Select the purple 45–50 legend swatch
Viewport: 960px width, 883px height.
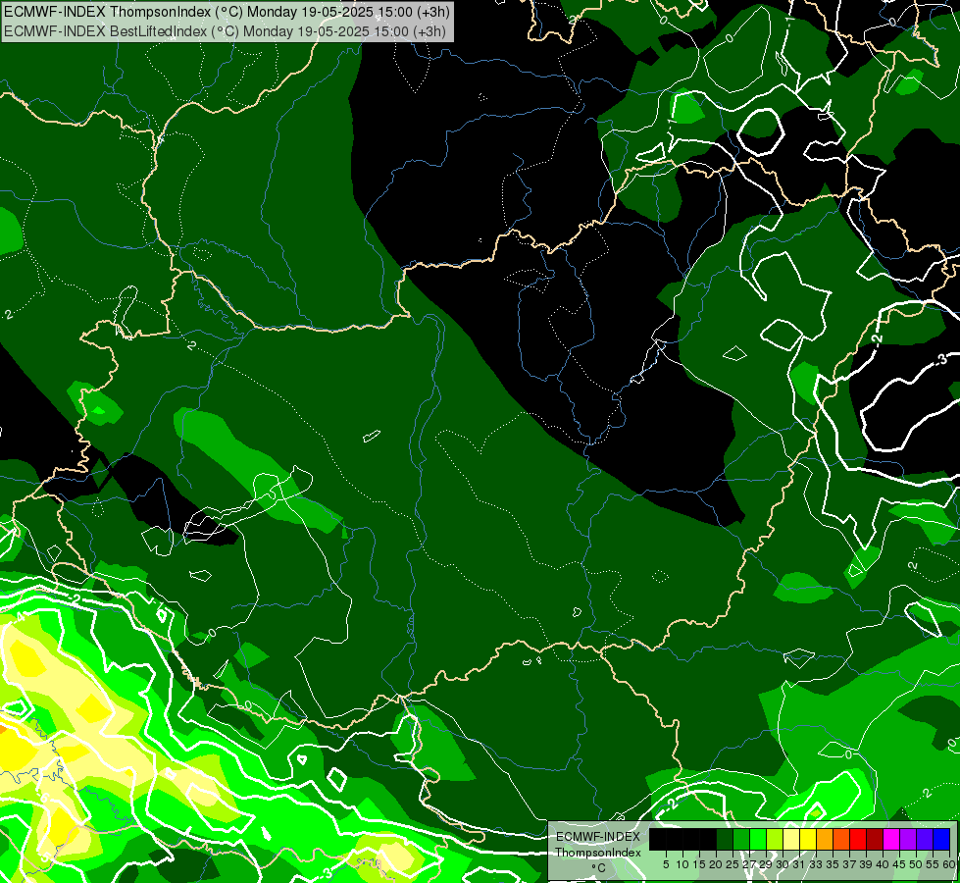908,839
